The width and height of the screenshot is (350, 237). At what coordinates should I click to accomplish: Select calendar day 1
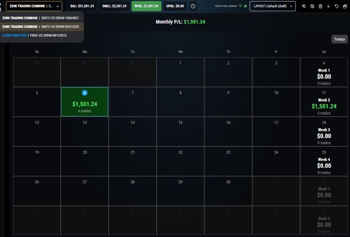(x=180, y=72)
